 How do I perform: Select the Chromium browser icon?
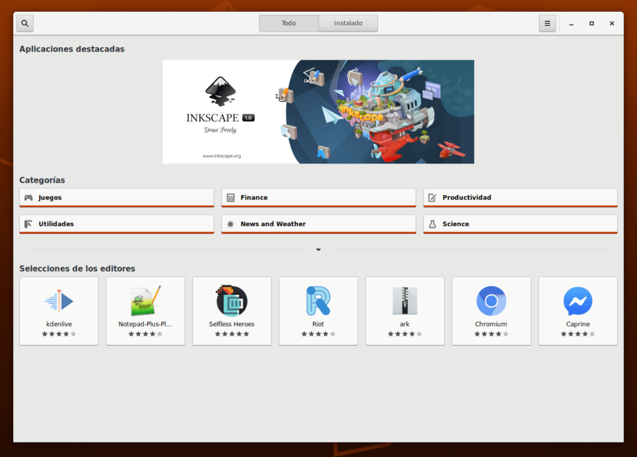coord(491,302)
